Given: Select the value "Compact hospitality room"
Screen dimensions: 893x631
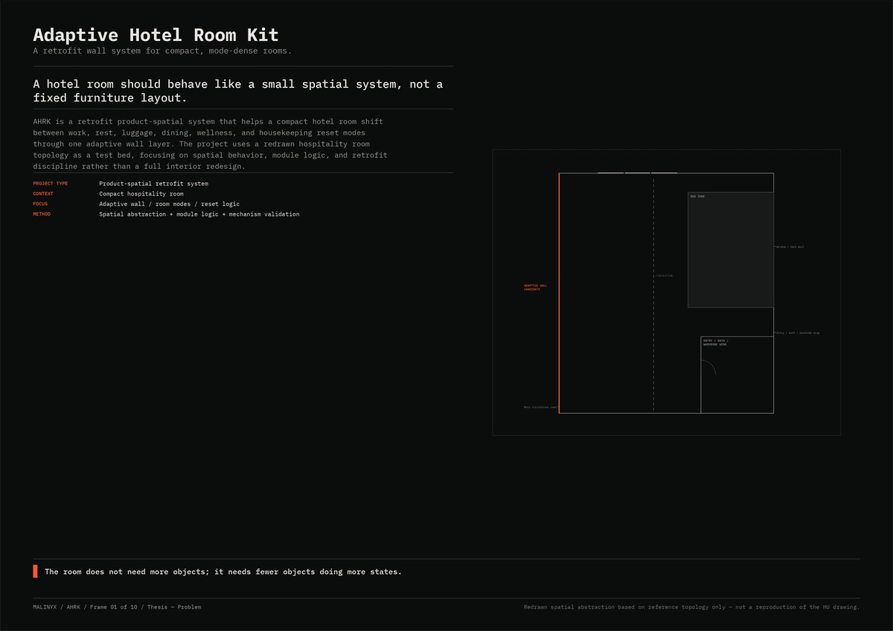Looking at the screenshot, I should tap(141, 193).
